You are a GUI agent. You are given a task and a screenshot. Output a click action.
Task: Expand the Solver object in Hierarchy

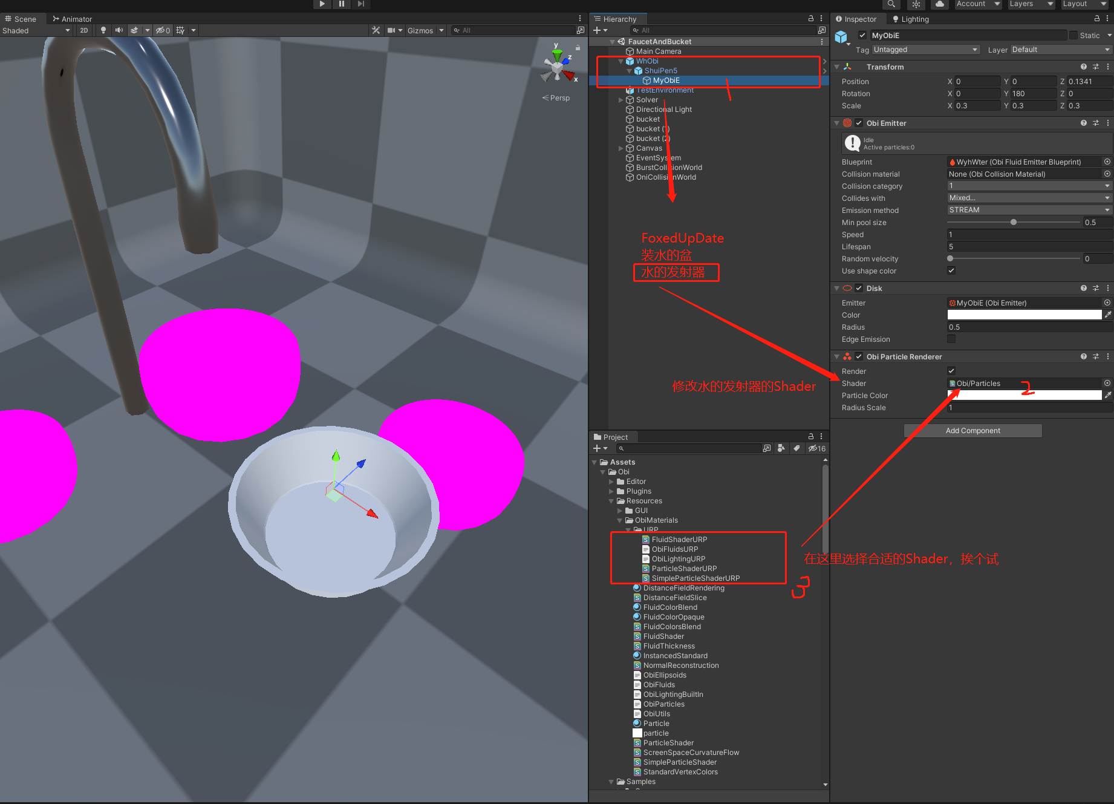point(621,100)
